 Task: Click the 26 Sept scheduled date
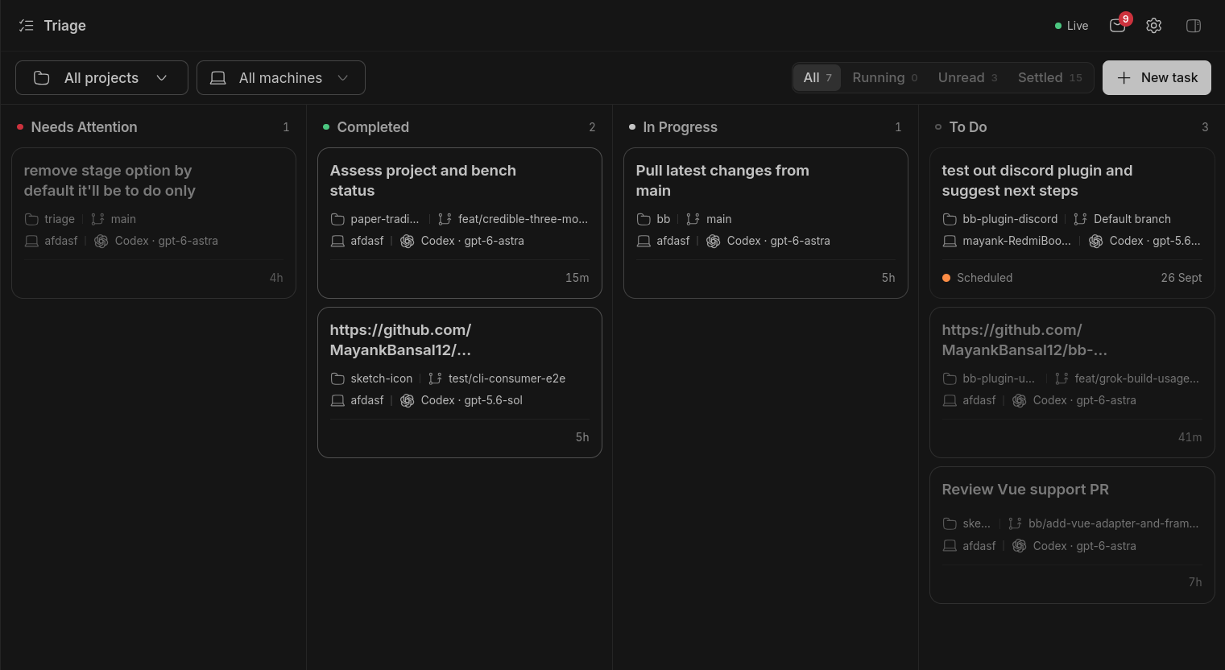1181,278
